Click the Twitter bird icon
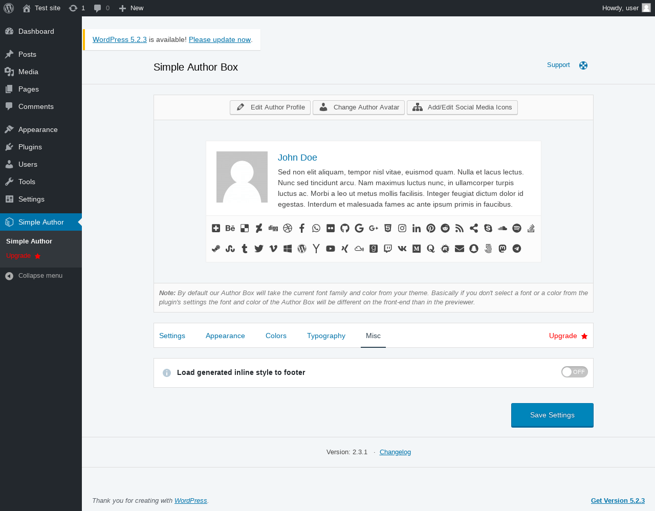The height and width of the screenshot is (511, 655). [259, 249]
